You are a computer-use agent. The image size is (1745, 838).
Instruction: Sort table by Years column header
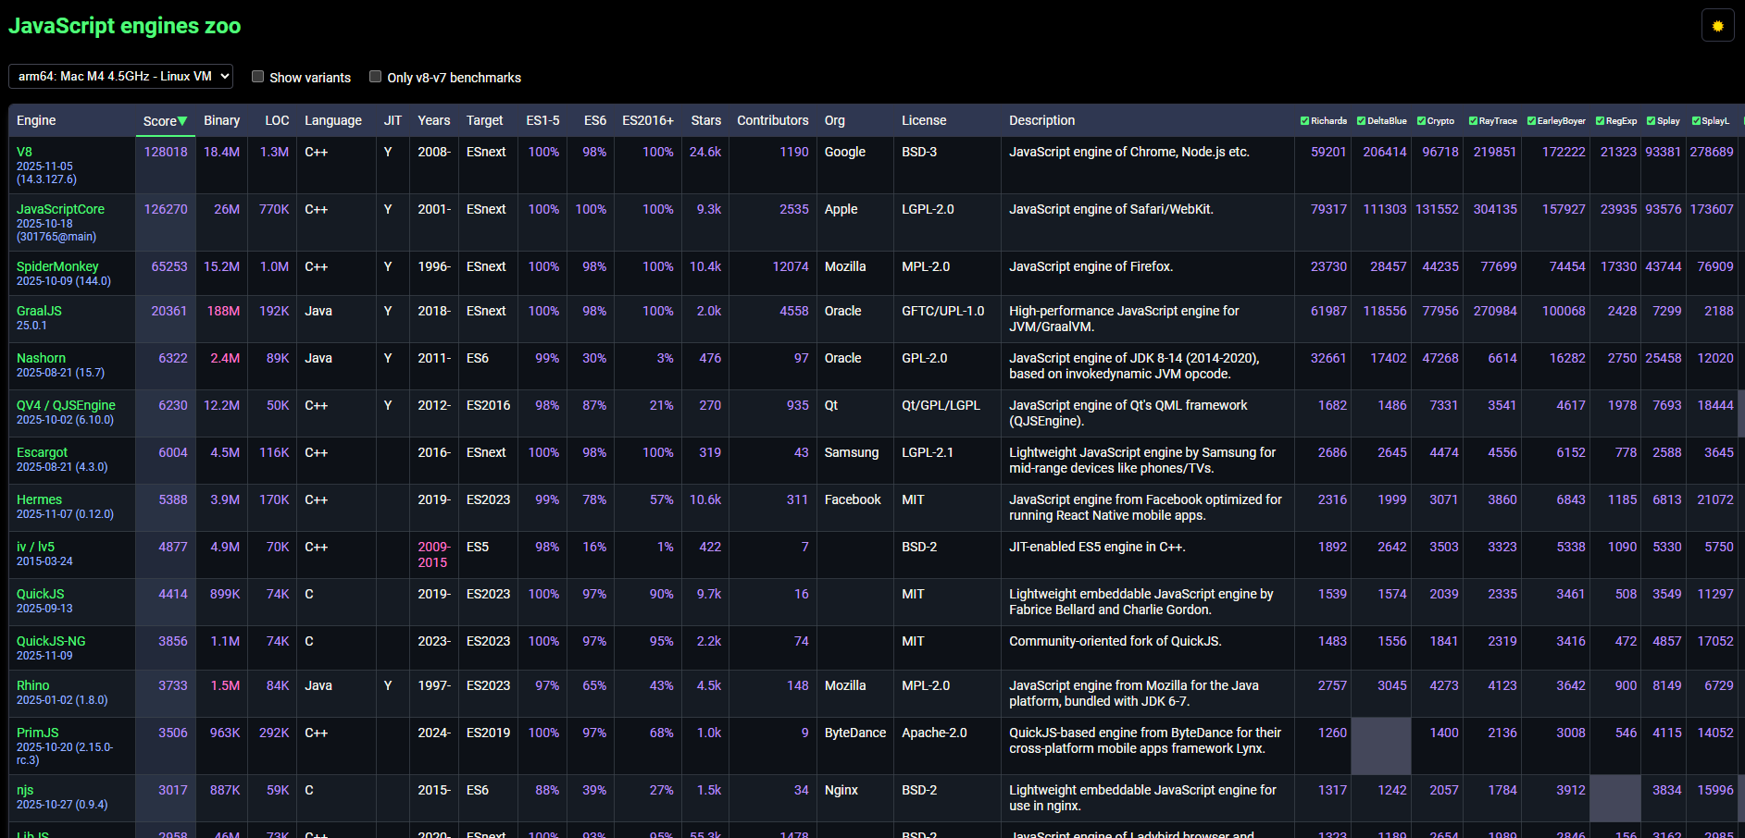click(433, 120)
